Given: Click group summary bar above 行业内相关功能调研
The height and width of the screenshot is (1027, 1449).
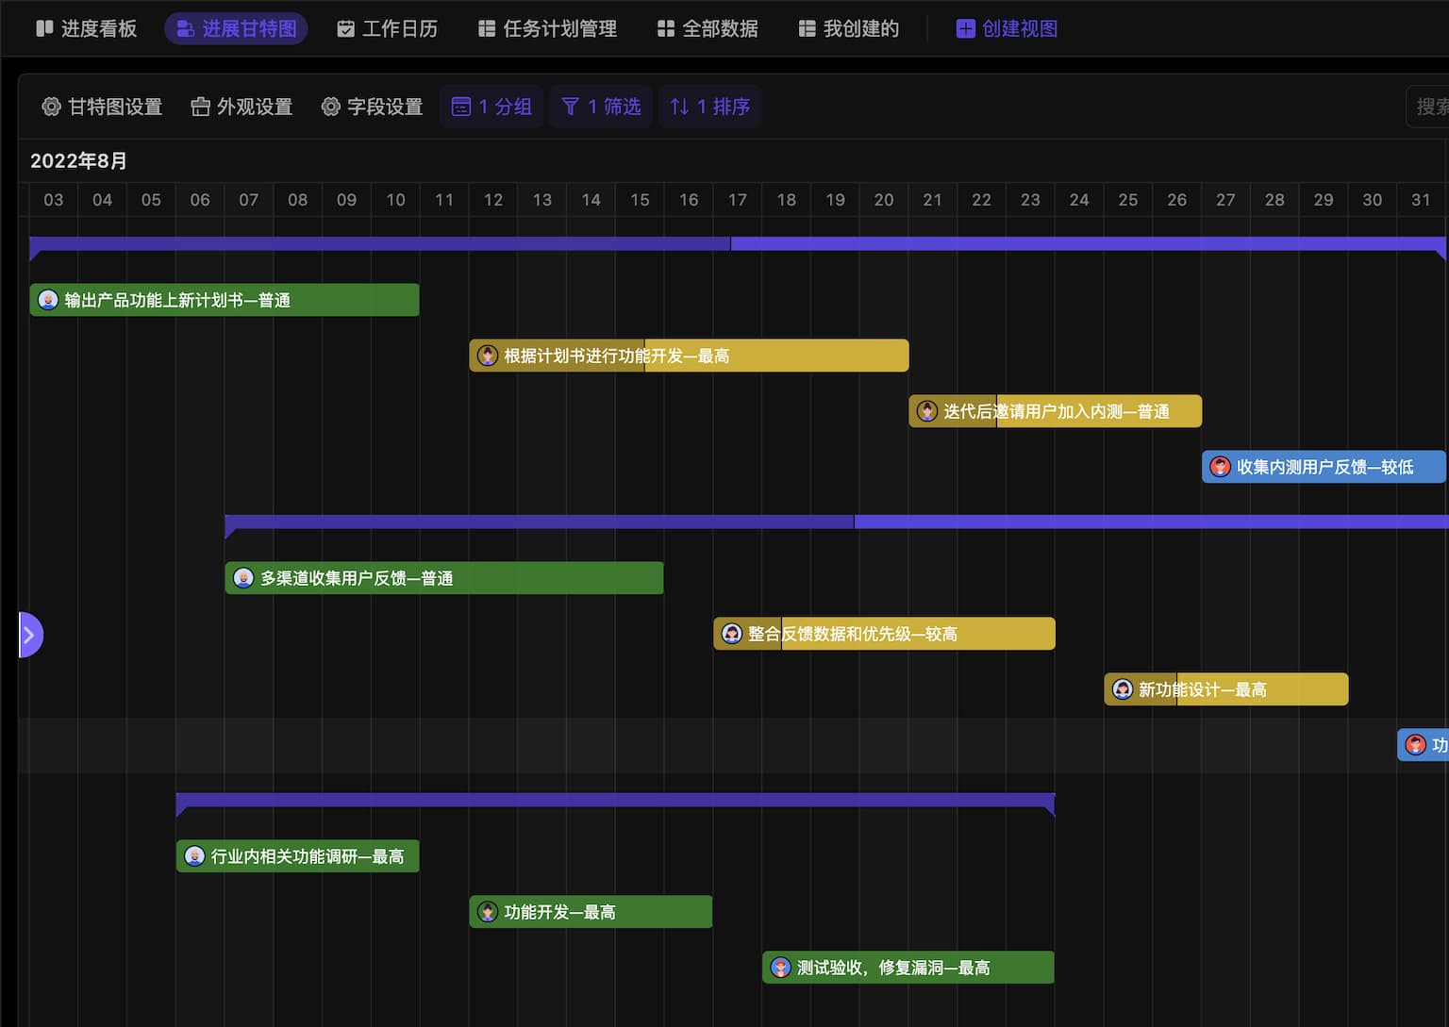Looking at the screenshot, I should 615,801.
